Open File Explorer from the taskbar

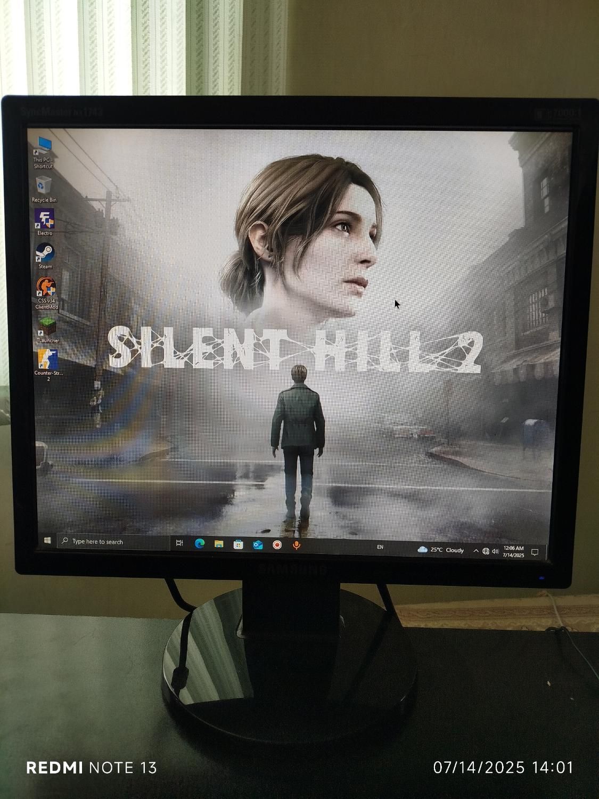[x=219, y=544]
